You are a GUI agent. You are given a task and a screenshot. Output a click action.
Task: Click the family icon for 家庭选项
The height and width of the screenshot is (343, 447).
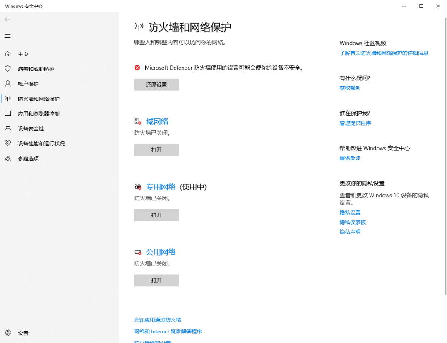coord(8,158)
